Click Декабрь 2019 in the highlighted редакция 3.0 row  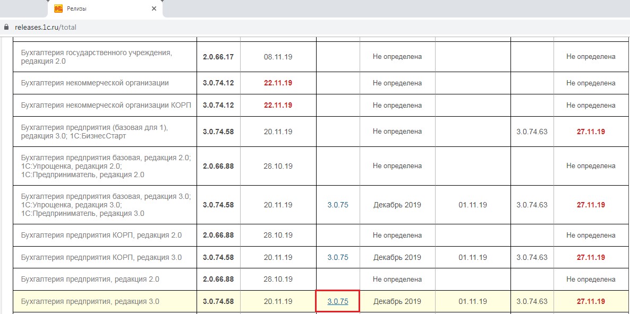click(397, 302)
